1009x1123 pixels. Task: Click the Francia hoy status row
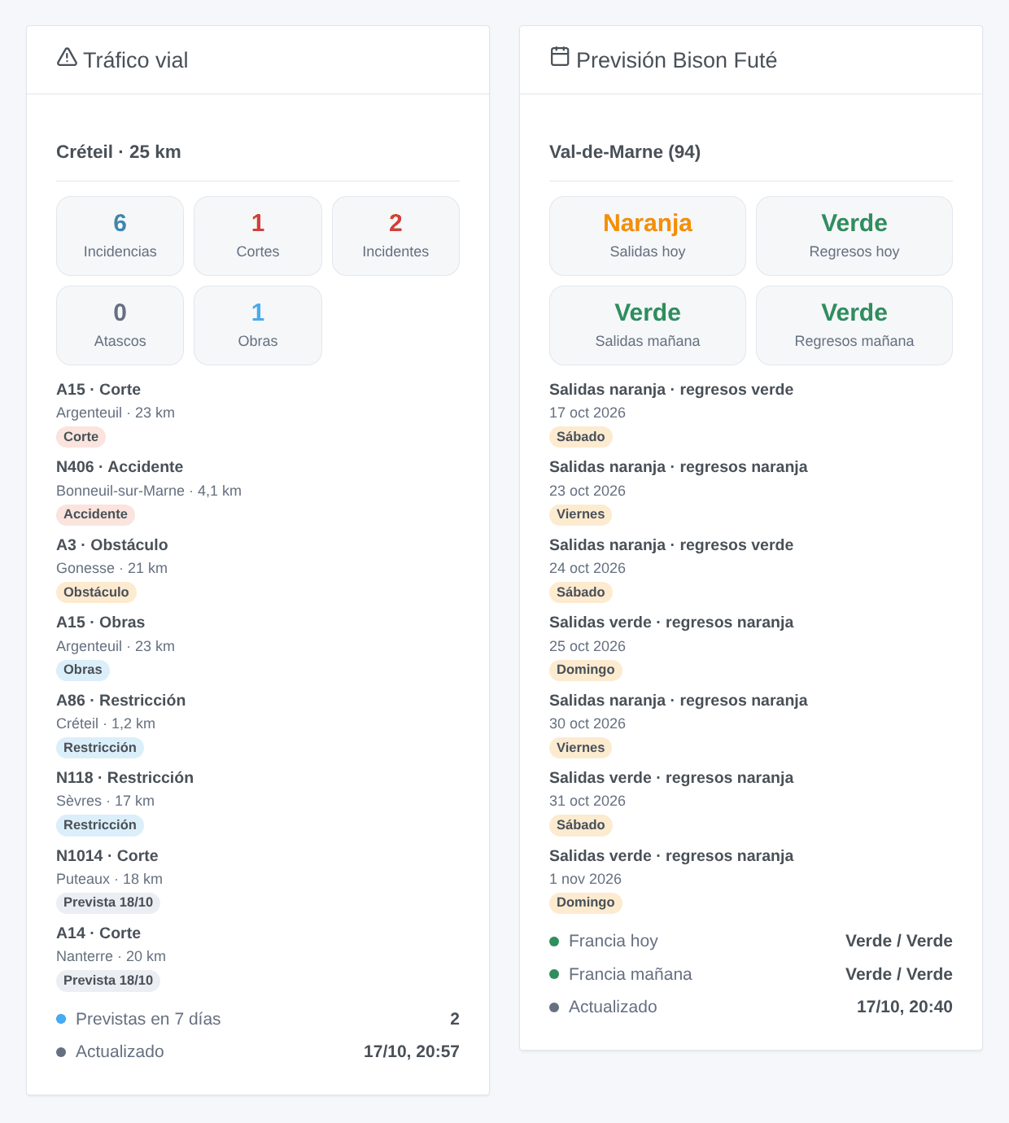(751, 942)
